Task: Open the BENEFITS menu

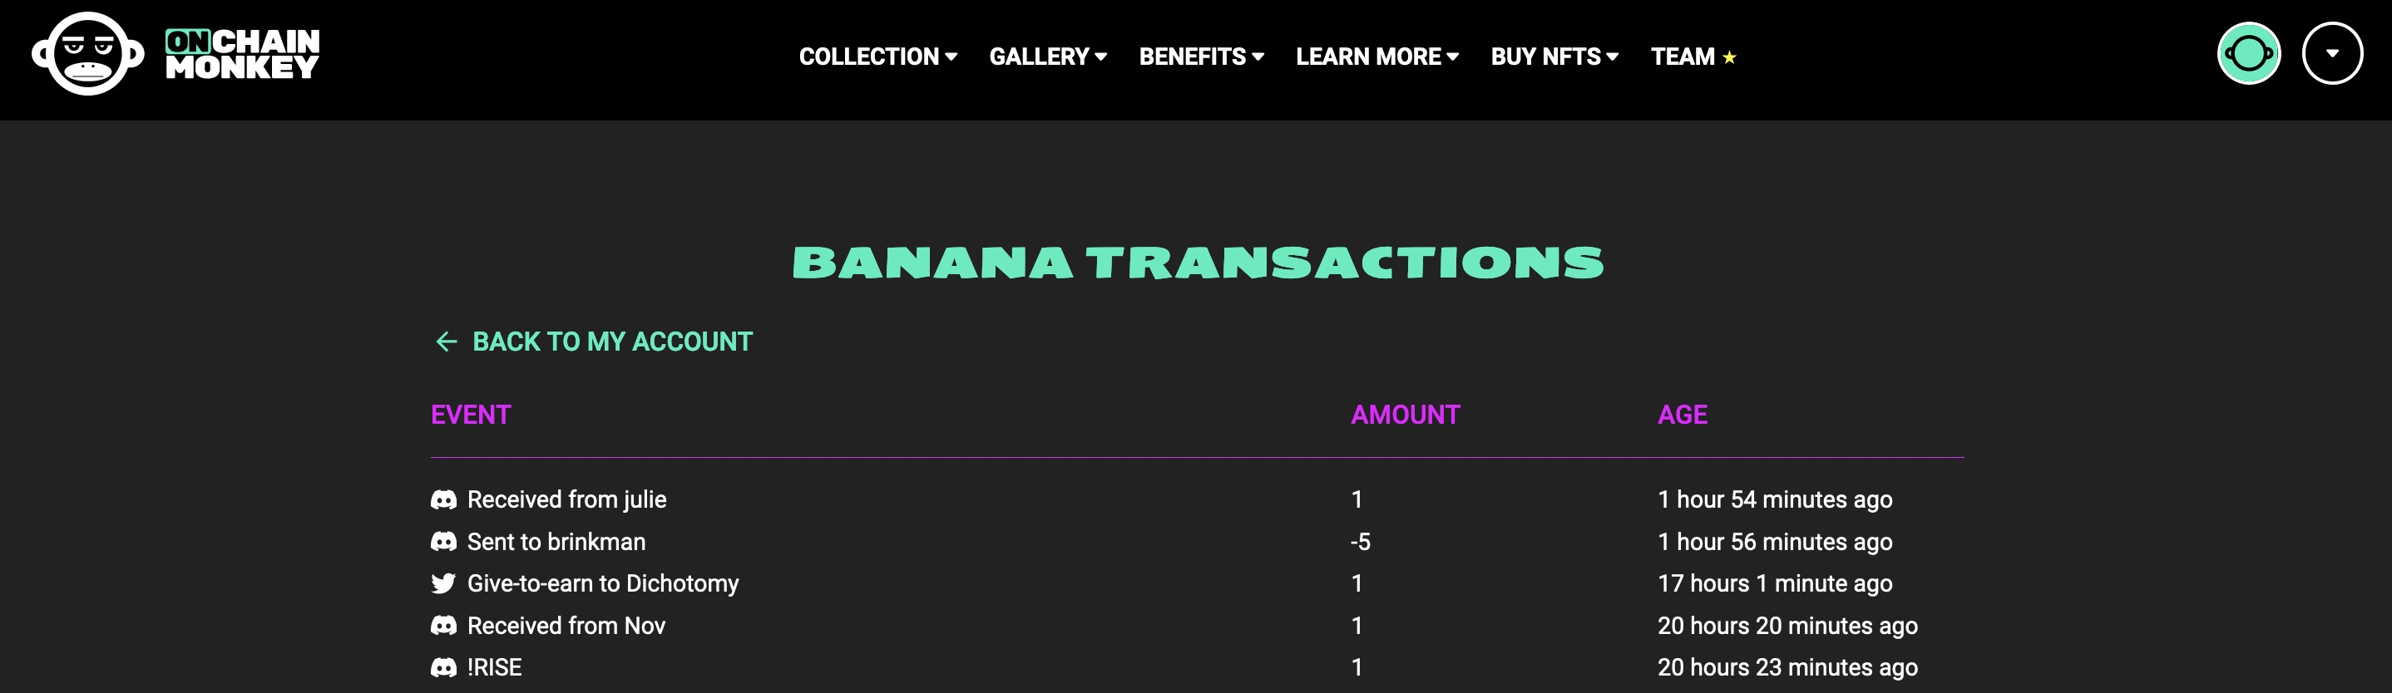Action: [x=1202, y=57]
